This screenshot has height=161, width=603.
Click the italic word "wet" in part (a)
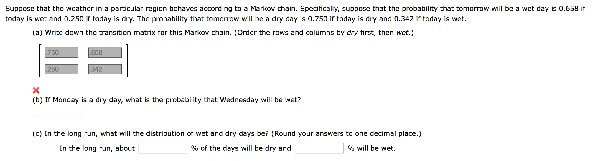(403, 33)
